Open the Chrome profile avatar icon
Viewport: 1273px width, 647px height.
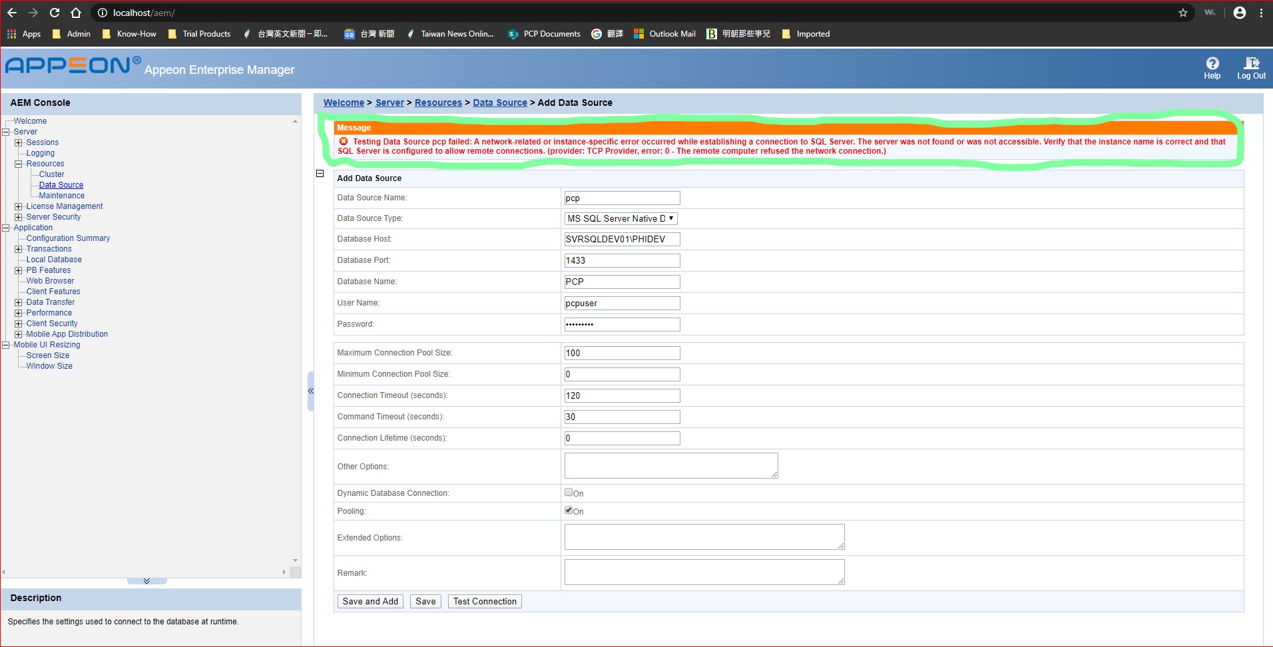[1239, 13]
